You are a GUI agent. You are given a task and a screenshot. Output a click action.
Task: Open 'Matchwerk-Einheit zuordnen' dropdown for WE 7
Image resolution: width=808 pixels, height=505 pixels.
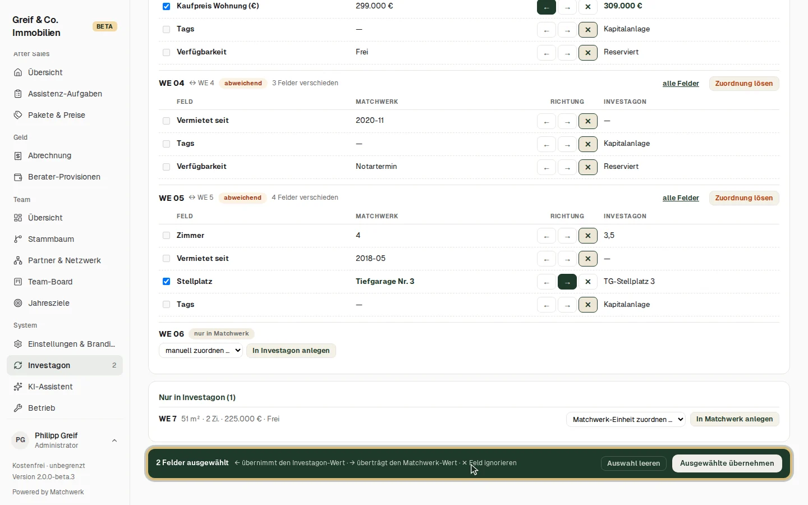[x=626, y=419]
